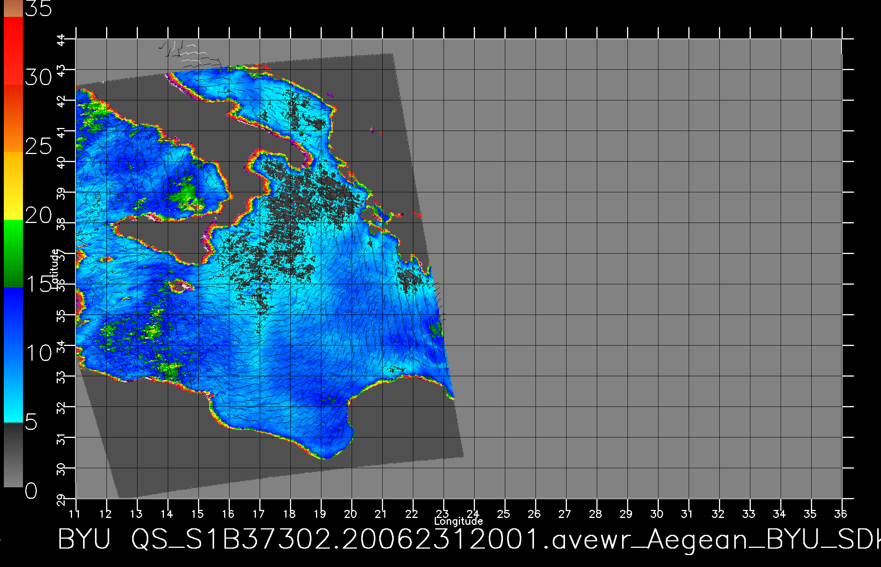The height and width of the screenshot is (567, 881).
Task: Select longitude tick label 13
Action: 136,513
